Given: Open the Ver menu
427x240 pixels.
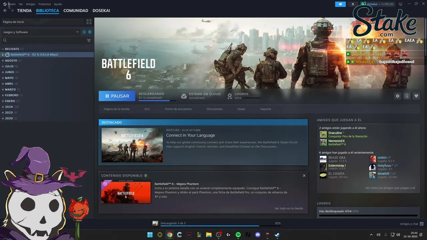Looking at the screenshot, I should point(21,4).
